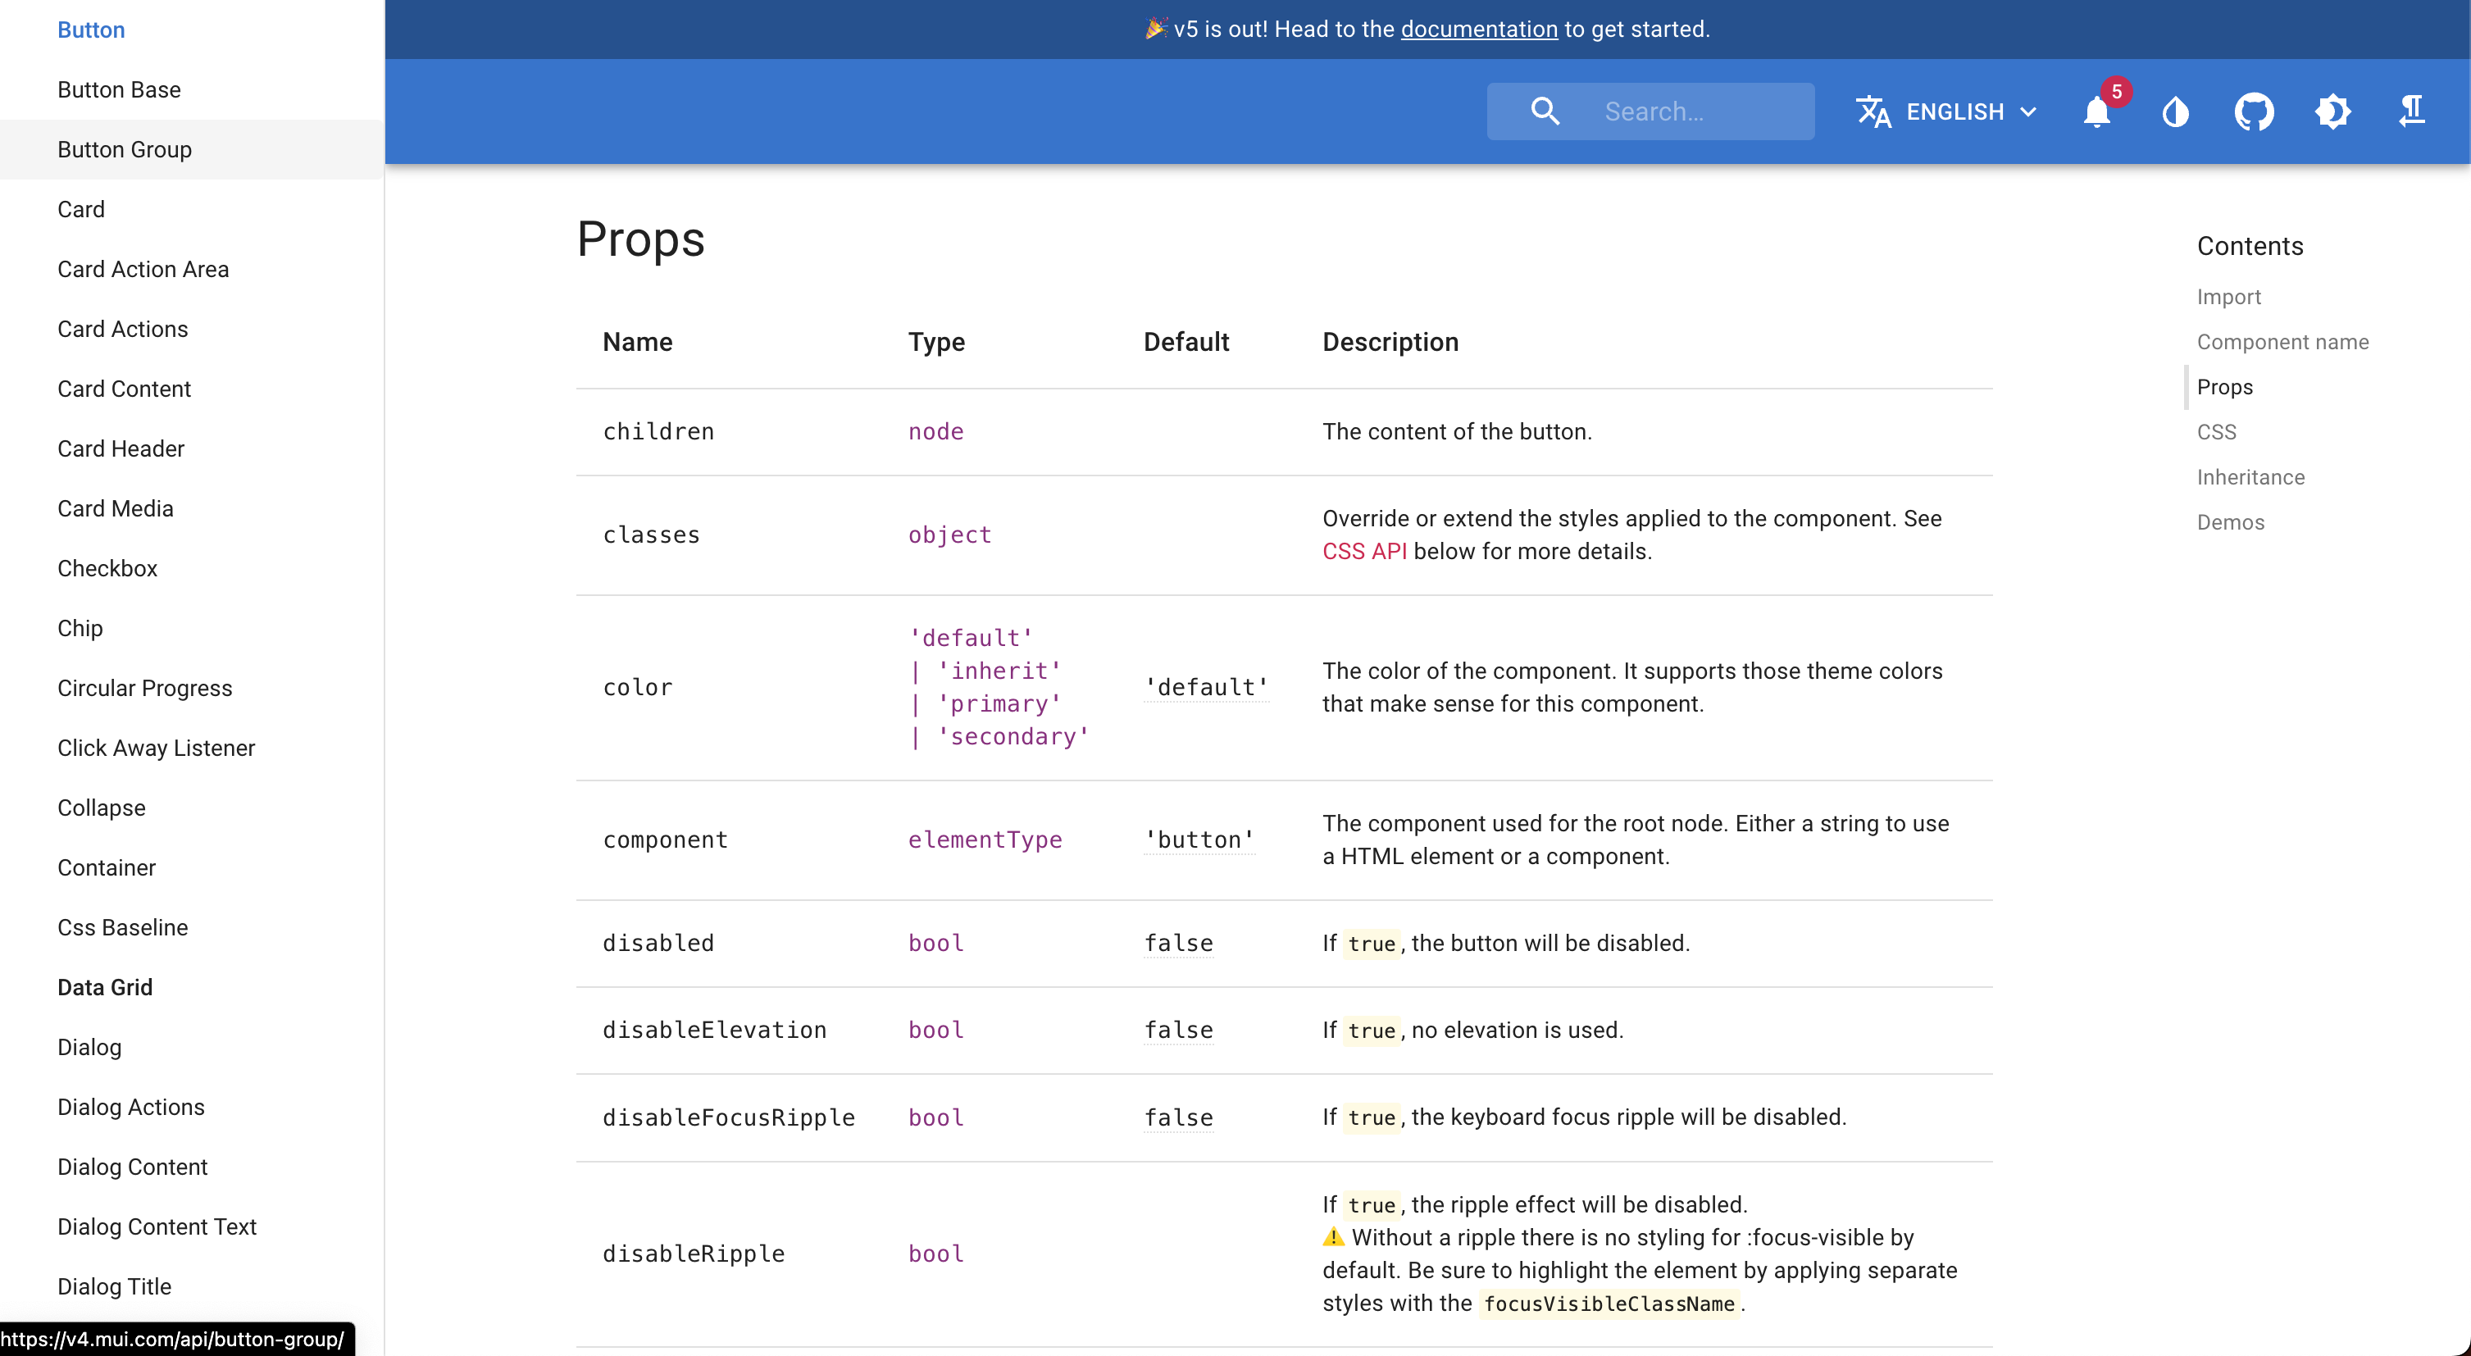The height and width of the screenshot is (1356, 2471).
Task: Open the Checkbox component page
Action: [x=107, y=567]
